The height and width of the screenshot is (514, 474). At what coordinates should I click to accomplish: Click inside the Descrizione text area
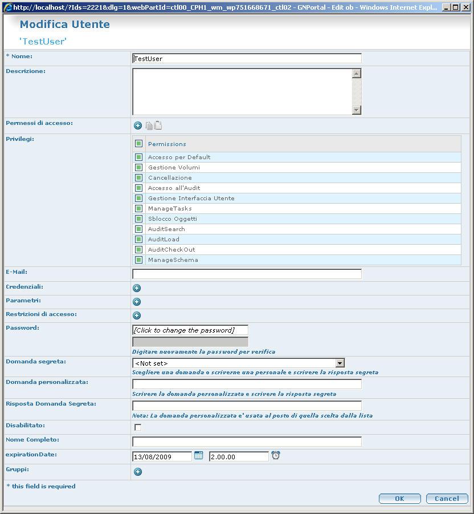(x=243, y=92)
